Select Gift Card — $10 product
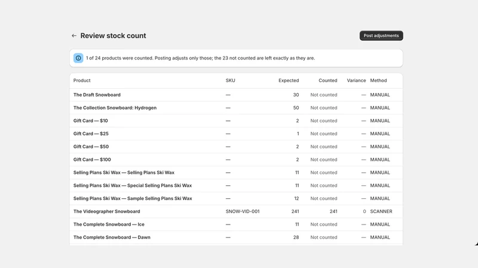This screenshot has height=268, width=478. pyautogui.click(x=91, y=121)
